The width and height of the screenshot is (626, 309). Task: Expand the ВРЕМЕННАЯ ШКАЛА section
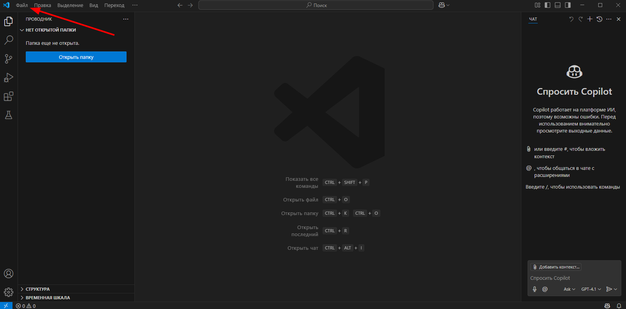pos(48,298)
